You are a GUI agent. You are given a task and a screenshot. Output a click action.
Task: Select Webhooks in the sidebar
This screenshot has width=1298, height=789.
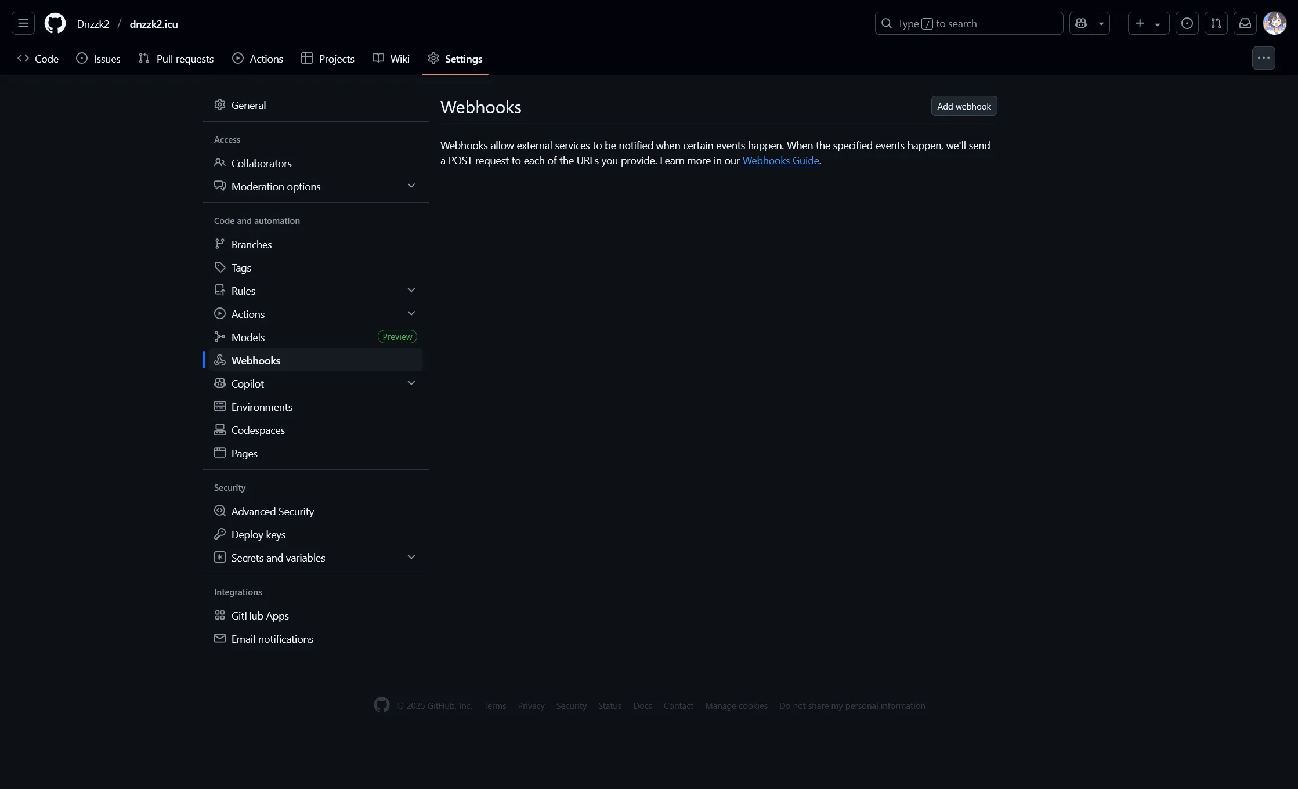(255, 360)
